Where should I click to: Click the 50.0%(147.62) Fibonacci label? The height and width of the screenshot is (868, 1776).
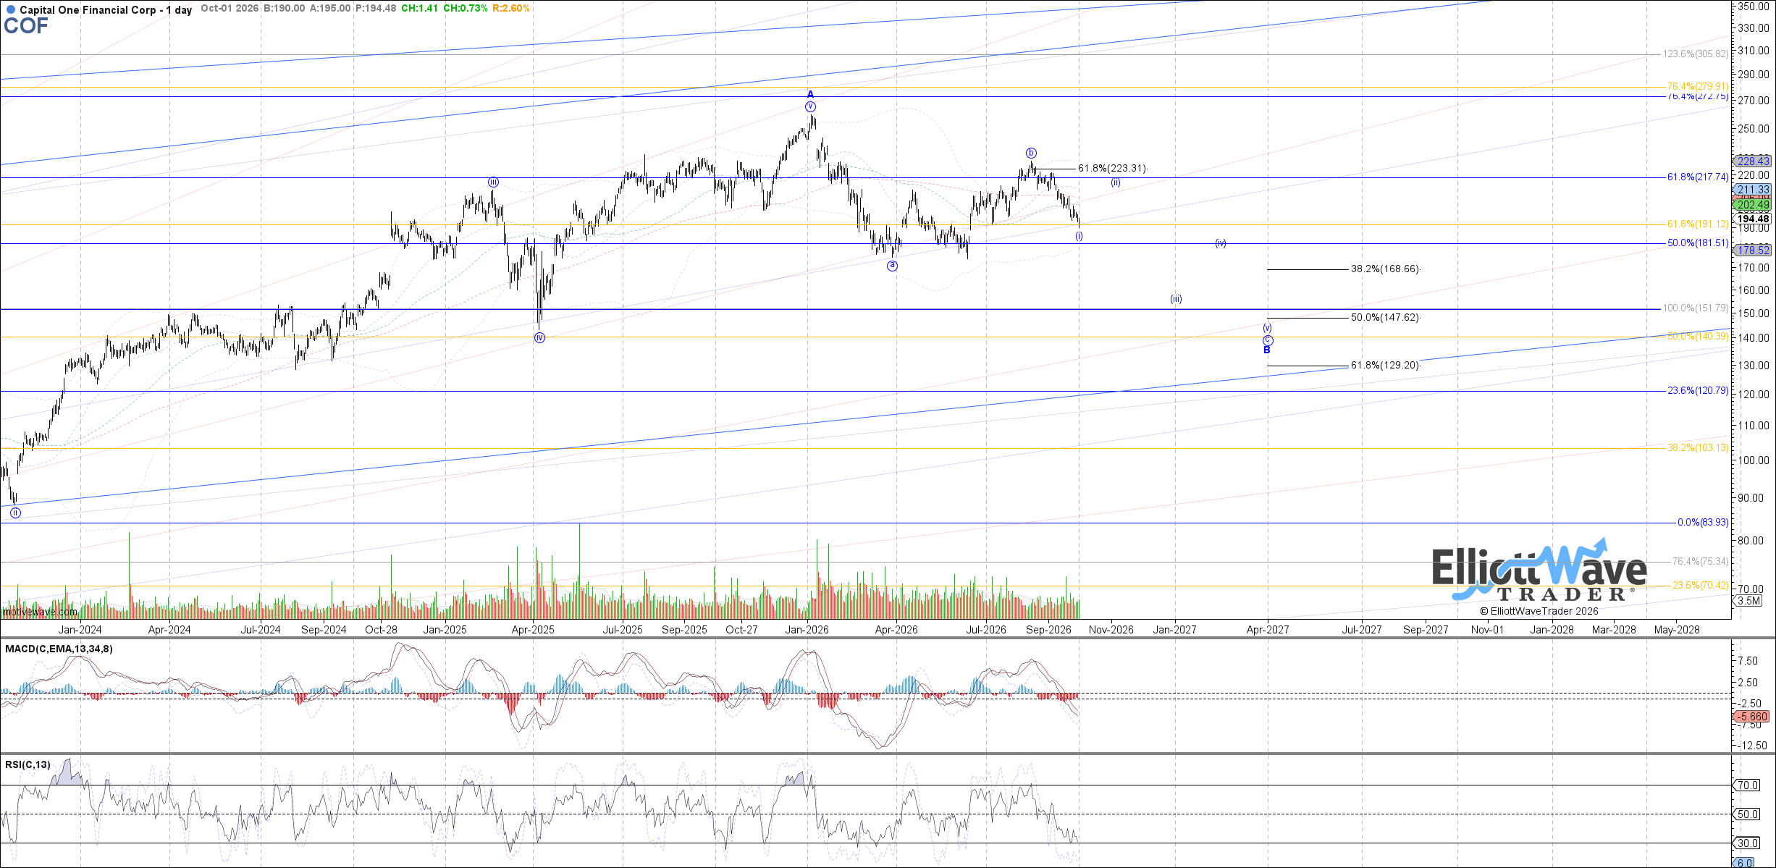[x=1385, y=318]
